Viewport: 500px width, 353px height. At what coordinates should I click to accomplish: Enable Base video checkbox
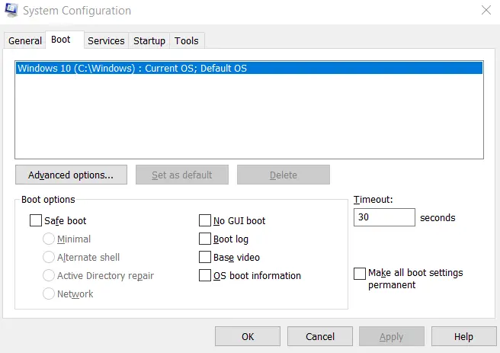click(x=205, y=258)
